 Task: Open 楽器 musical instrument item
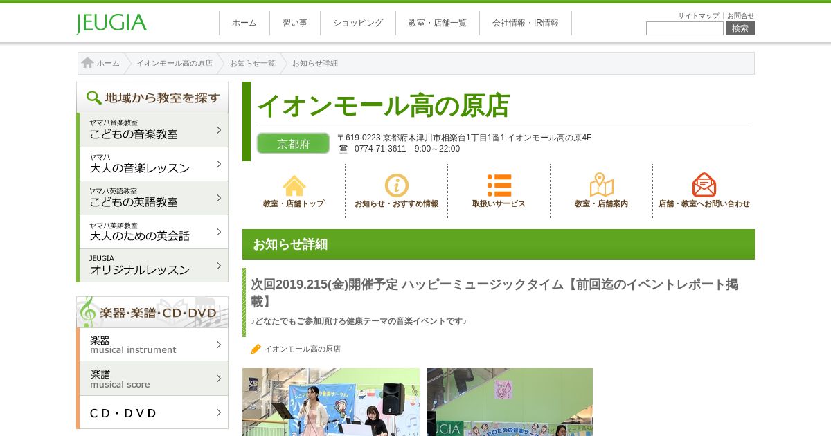[x=152, y=345]
